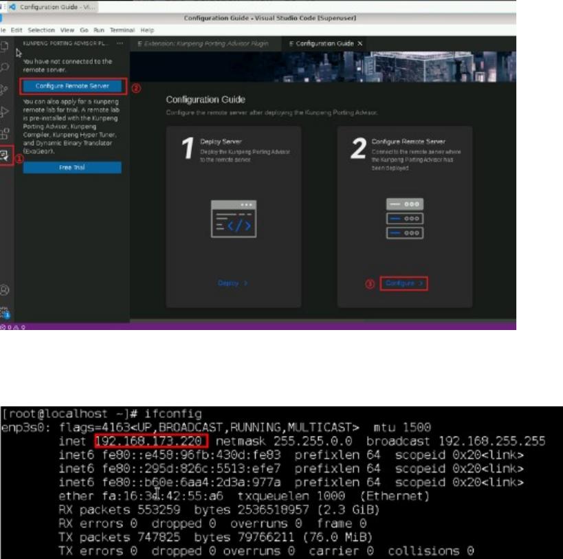Screen dimensions: 563x559
Task: Follow the Deploy link in card 1
Action: (x=232, y=283)
